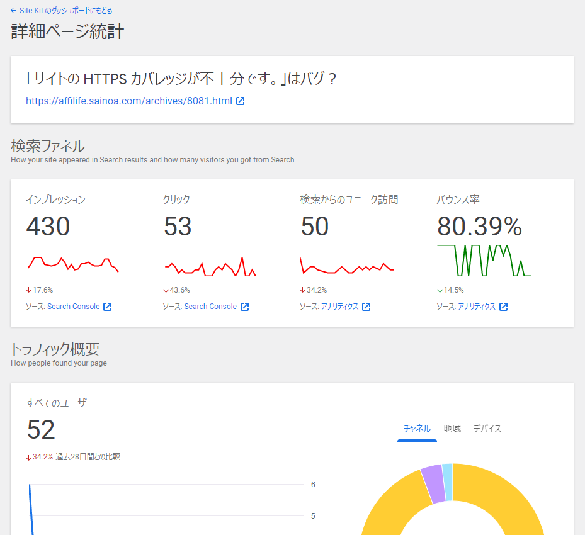
Task: Click external link icon after page URL
Action: coord(241,101)
